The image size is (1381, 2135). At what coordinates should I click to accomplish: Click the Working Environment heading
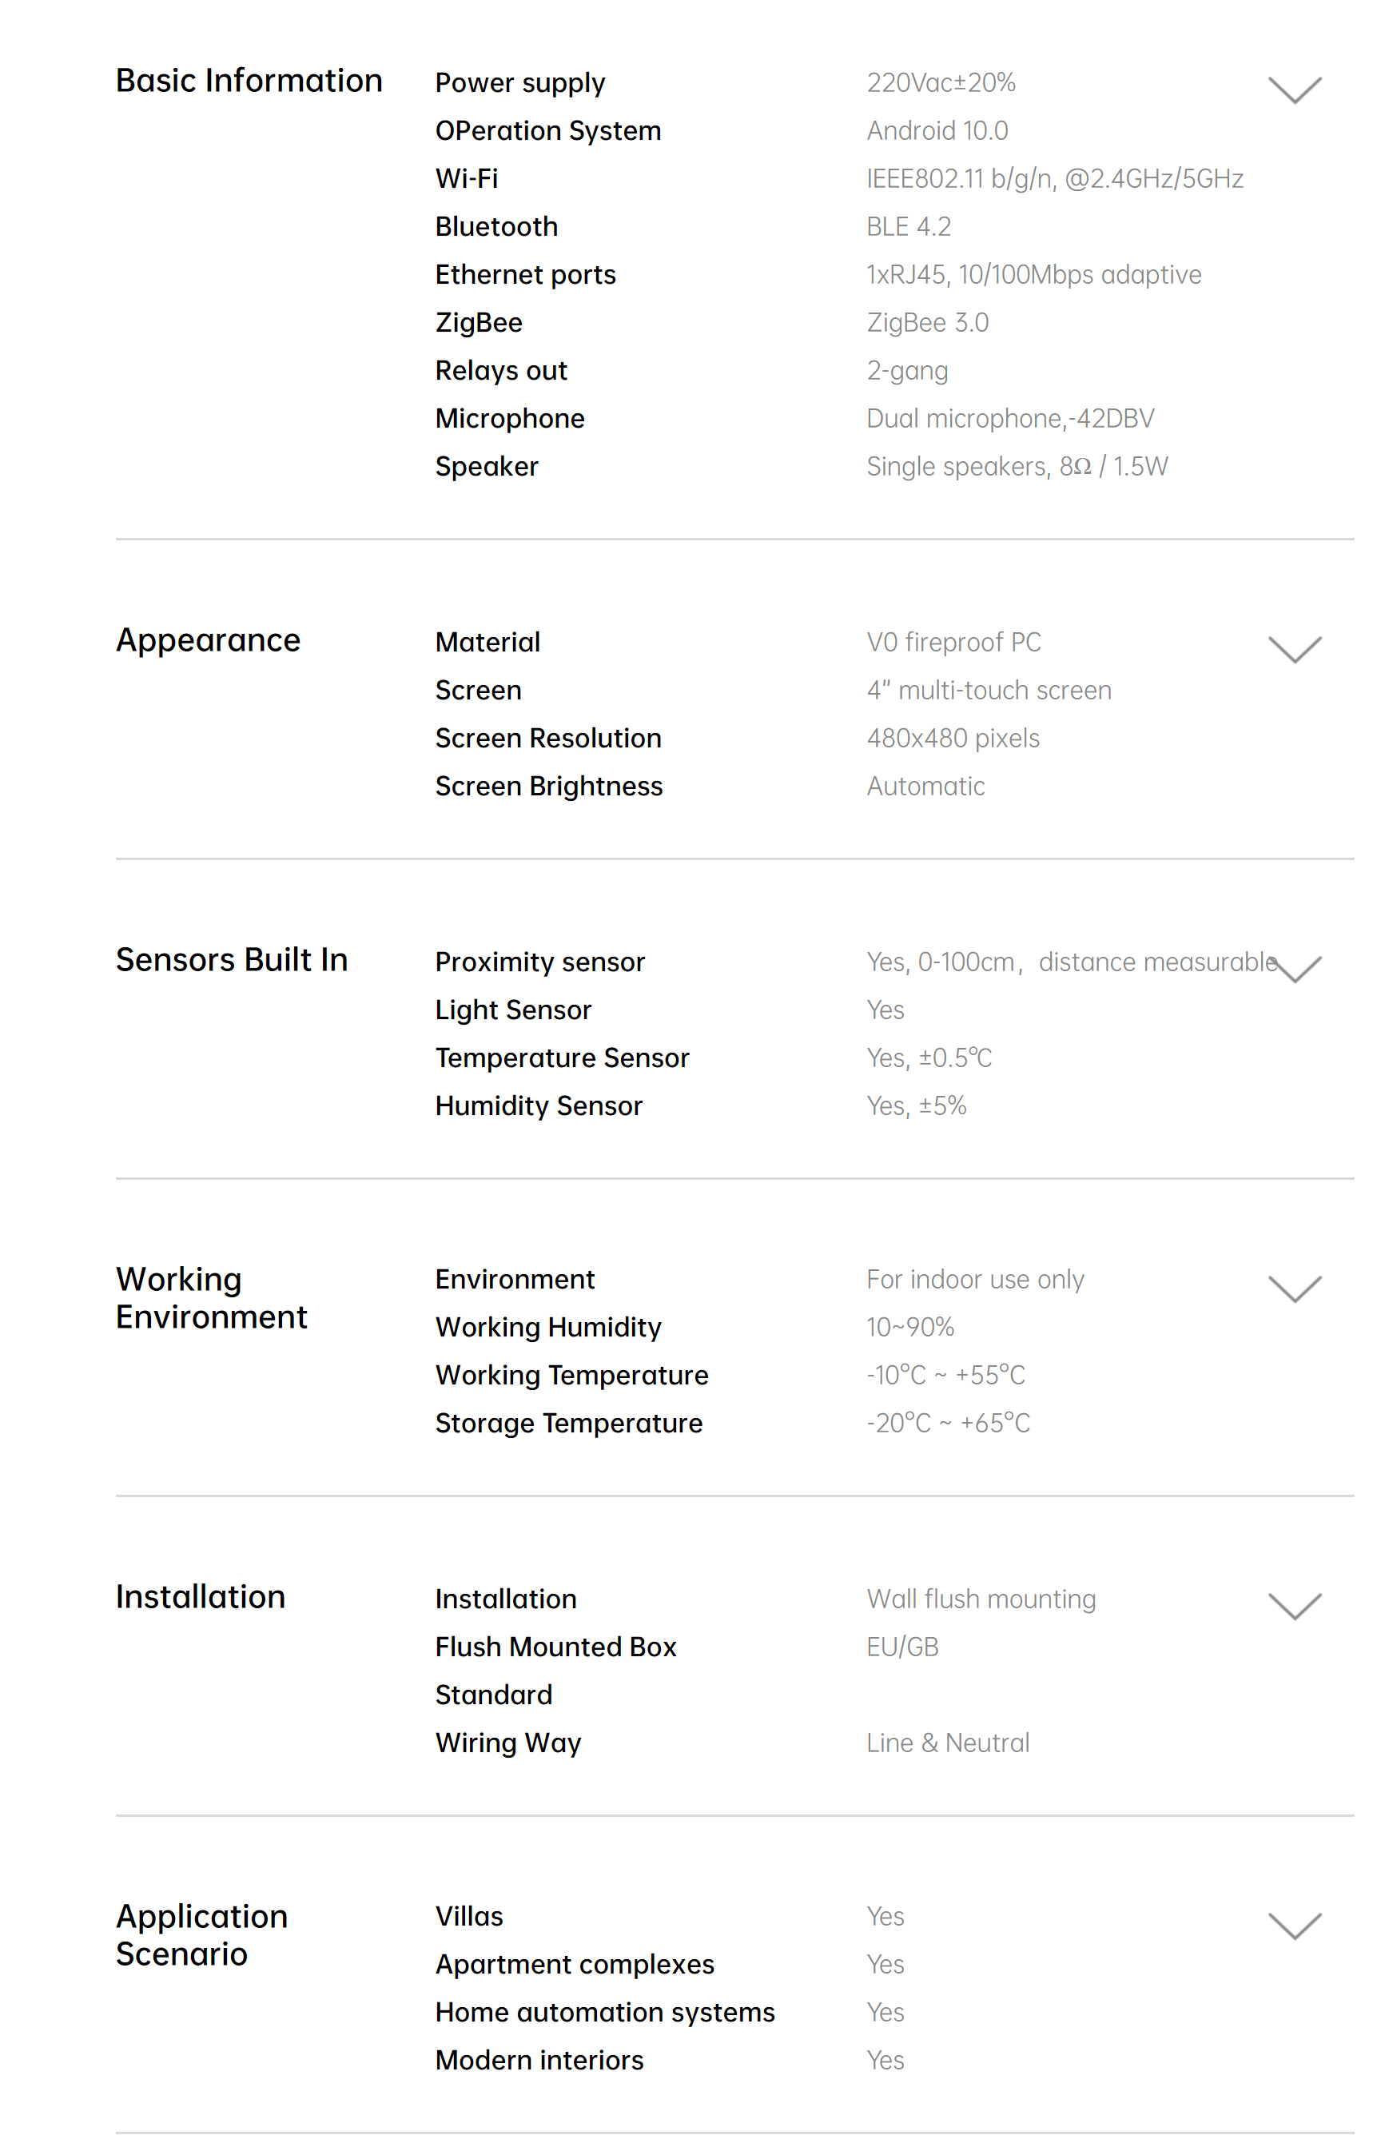[x=212, y=1297]
